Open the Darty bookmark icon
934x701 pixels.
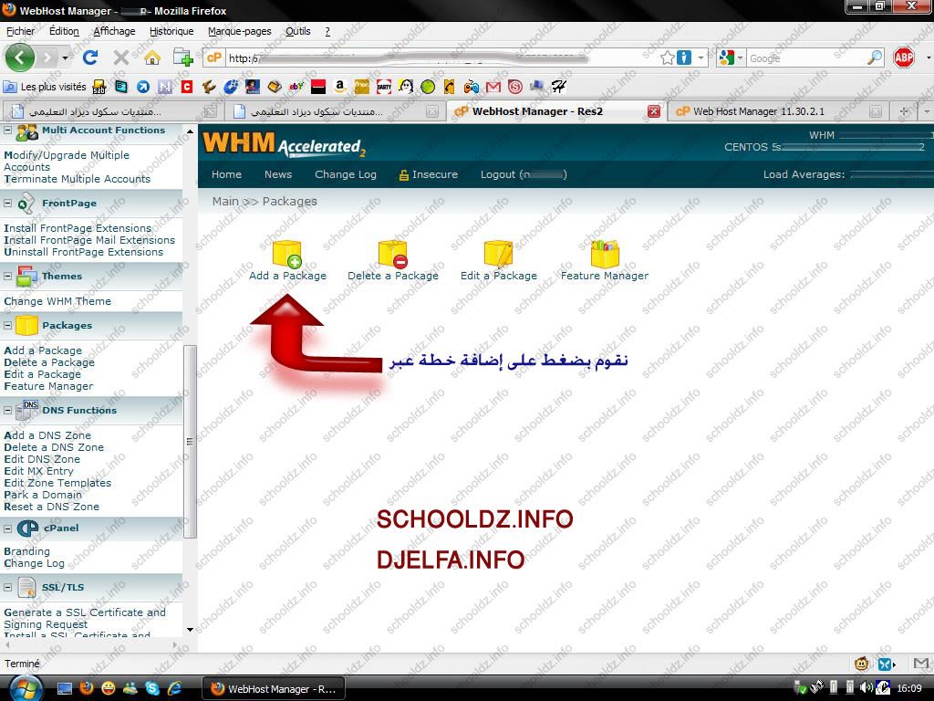tap(384, 87)
